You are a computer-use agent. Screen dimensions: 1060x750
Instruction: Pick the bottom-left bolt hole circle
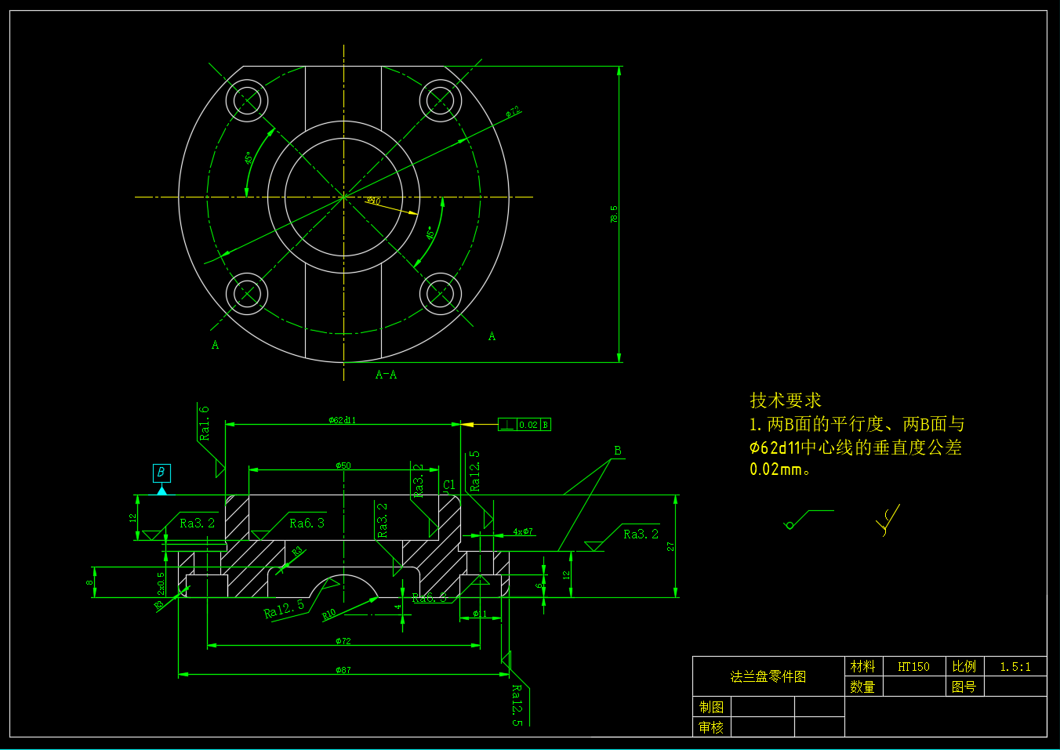tap(247, 295)
